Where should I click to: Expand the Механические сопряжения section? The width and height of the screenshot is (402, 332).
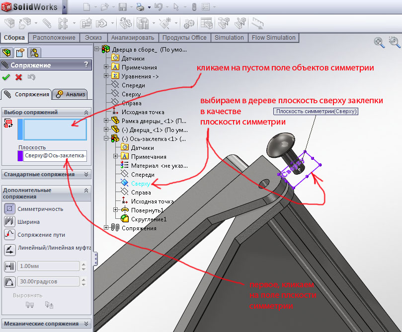click(x=86, y=324)
